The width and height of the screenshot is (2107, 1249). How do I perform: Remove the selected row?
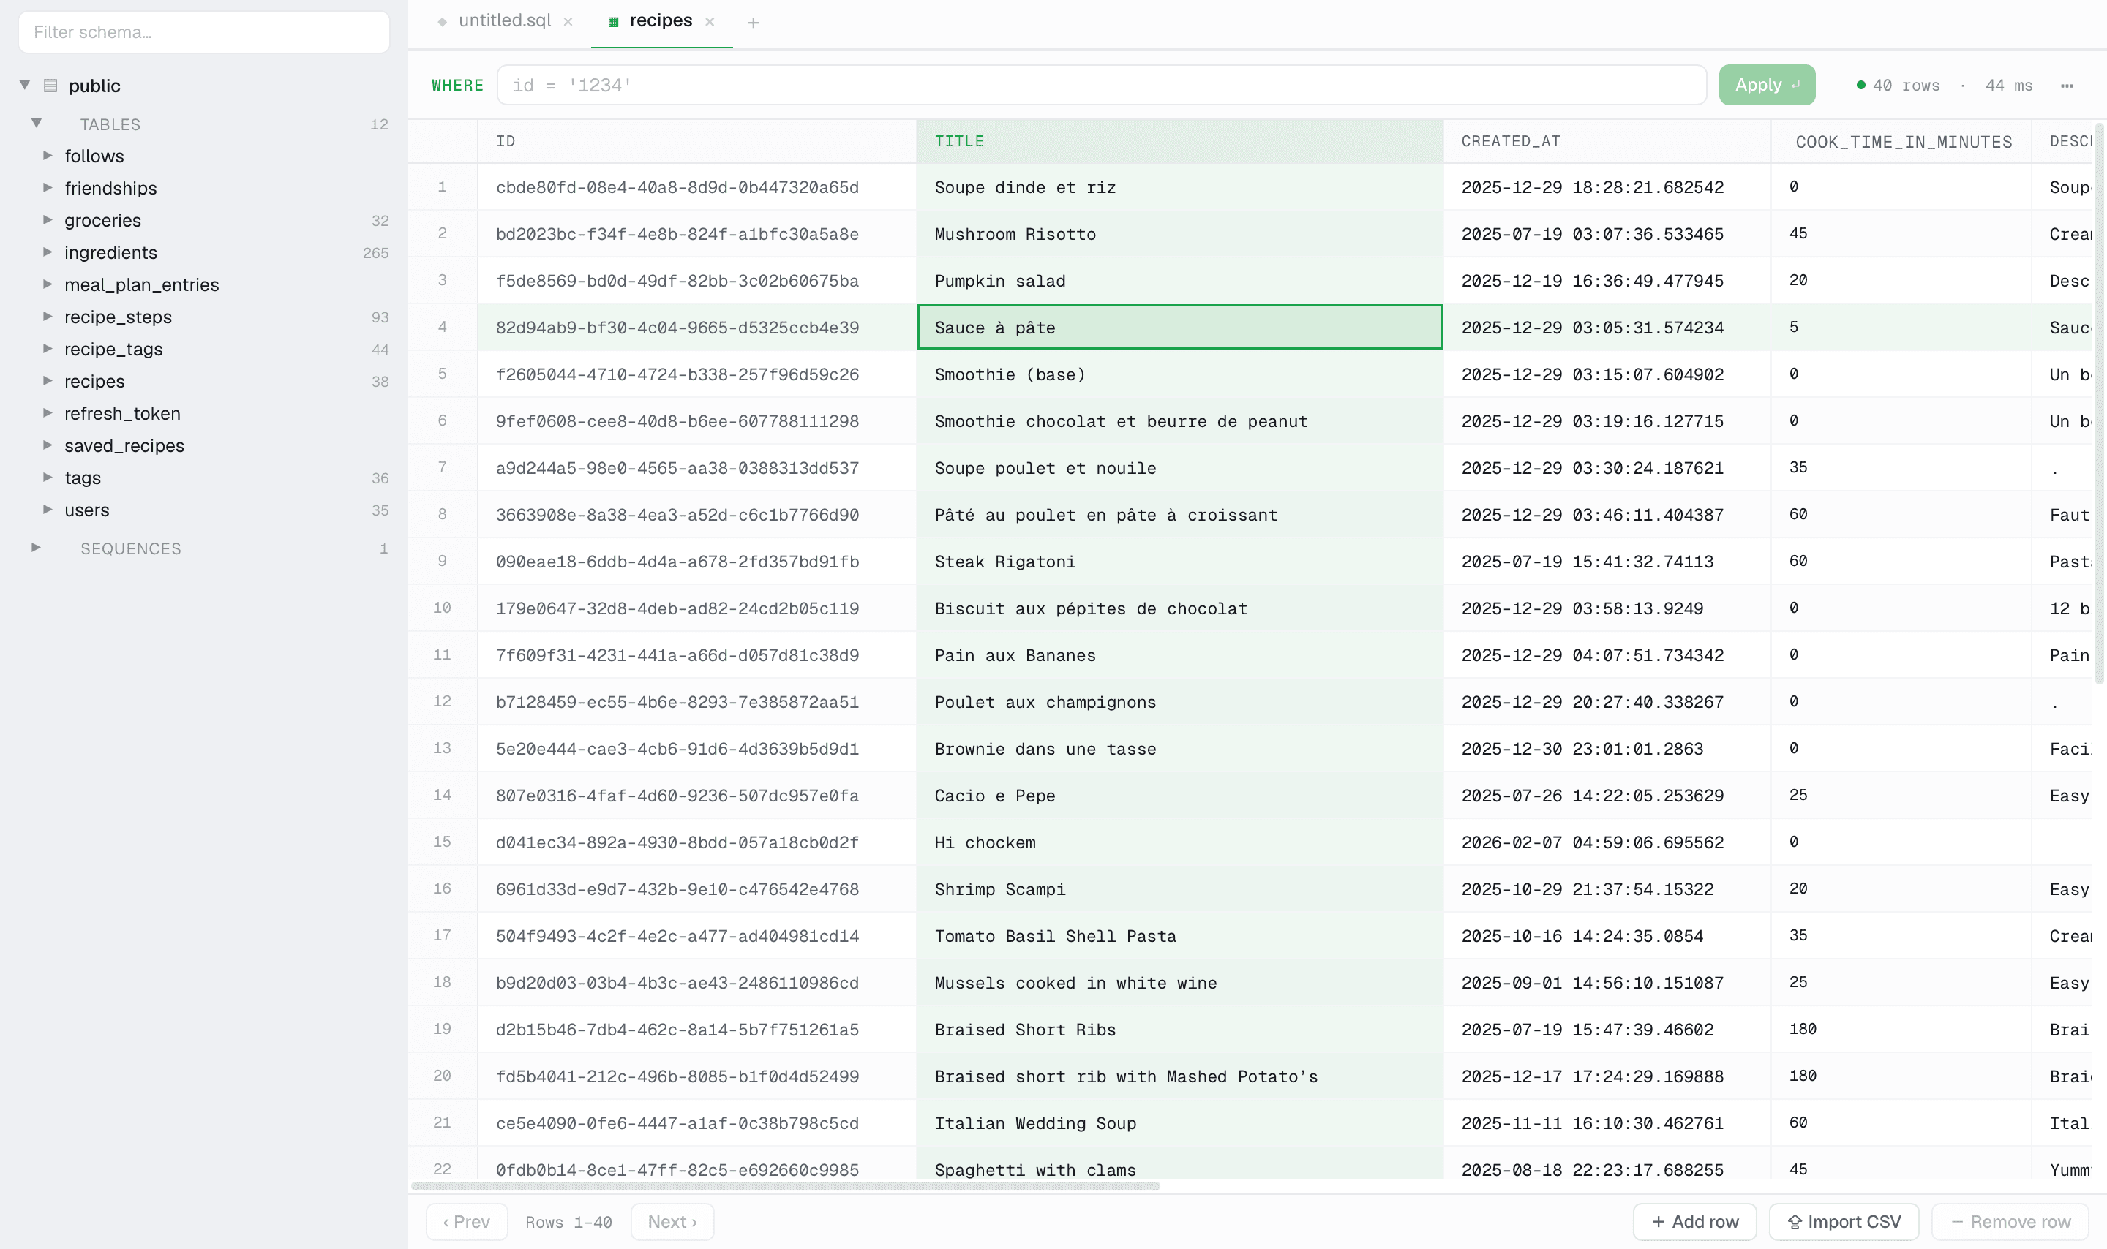point(2010,1221)
